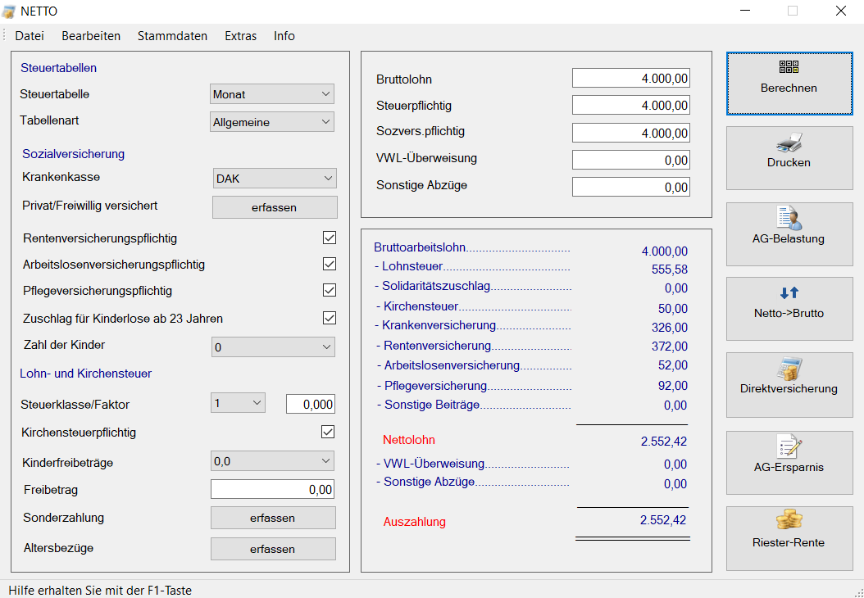
Task: Open Riester-Rente via gold coins icon
Action: [x=789, y=520]
